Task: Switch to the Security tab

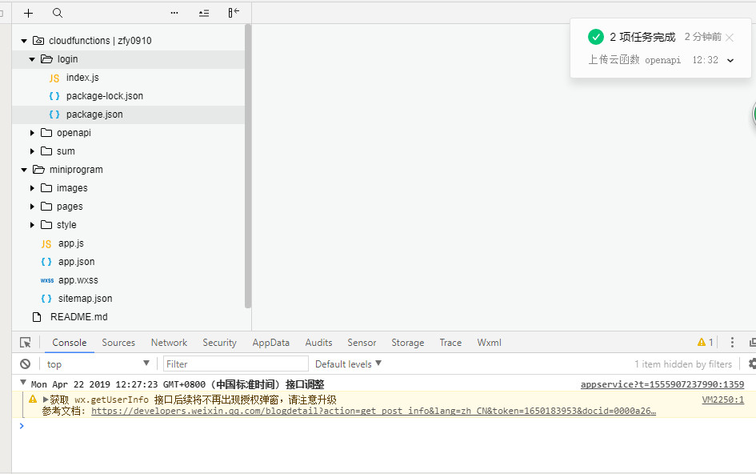Action: 219,342
